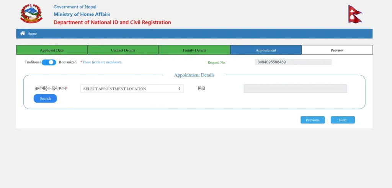
Task: Click the 'Romanized' label
Action: [67, 62]
